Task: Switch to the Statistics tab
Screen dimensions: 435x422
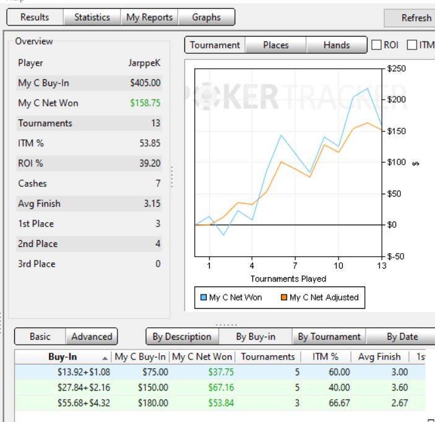Action: tap(92, 17)
